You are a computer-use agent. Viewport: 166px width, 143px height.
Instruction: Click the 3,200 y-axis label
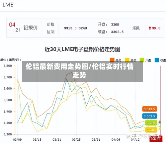(8, 134)
